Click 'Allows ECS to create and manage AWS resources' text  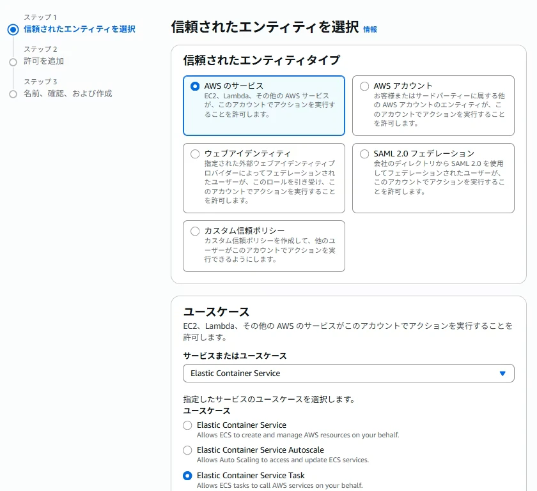298,435
